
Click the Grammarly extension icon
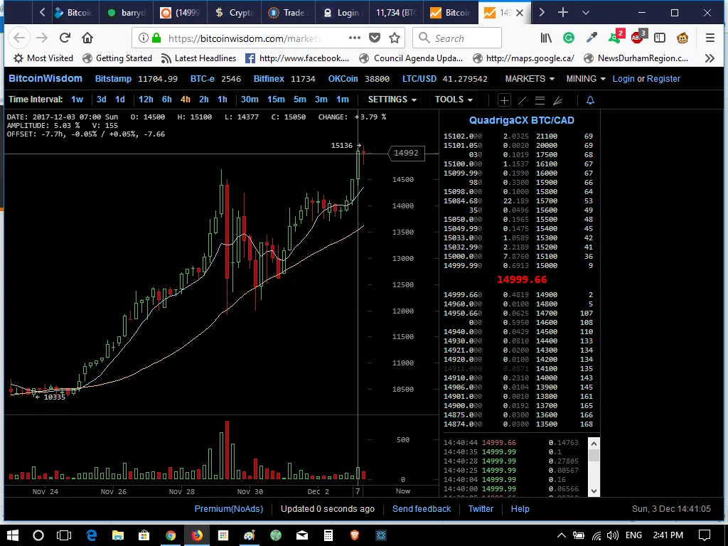click(569, 38)
